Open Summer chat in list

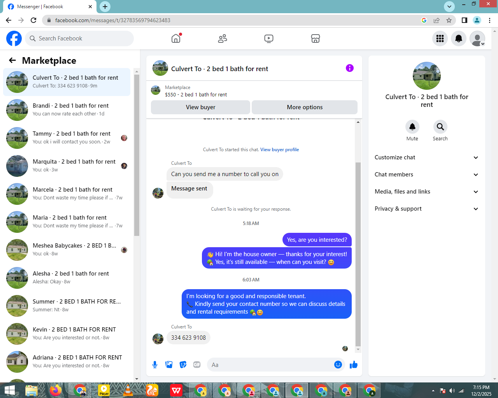click(67, 306)
